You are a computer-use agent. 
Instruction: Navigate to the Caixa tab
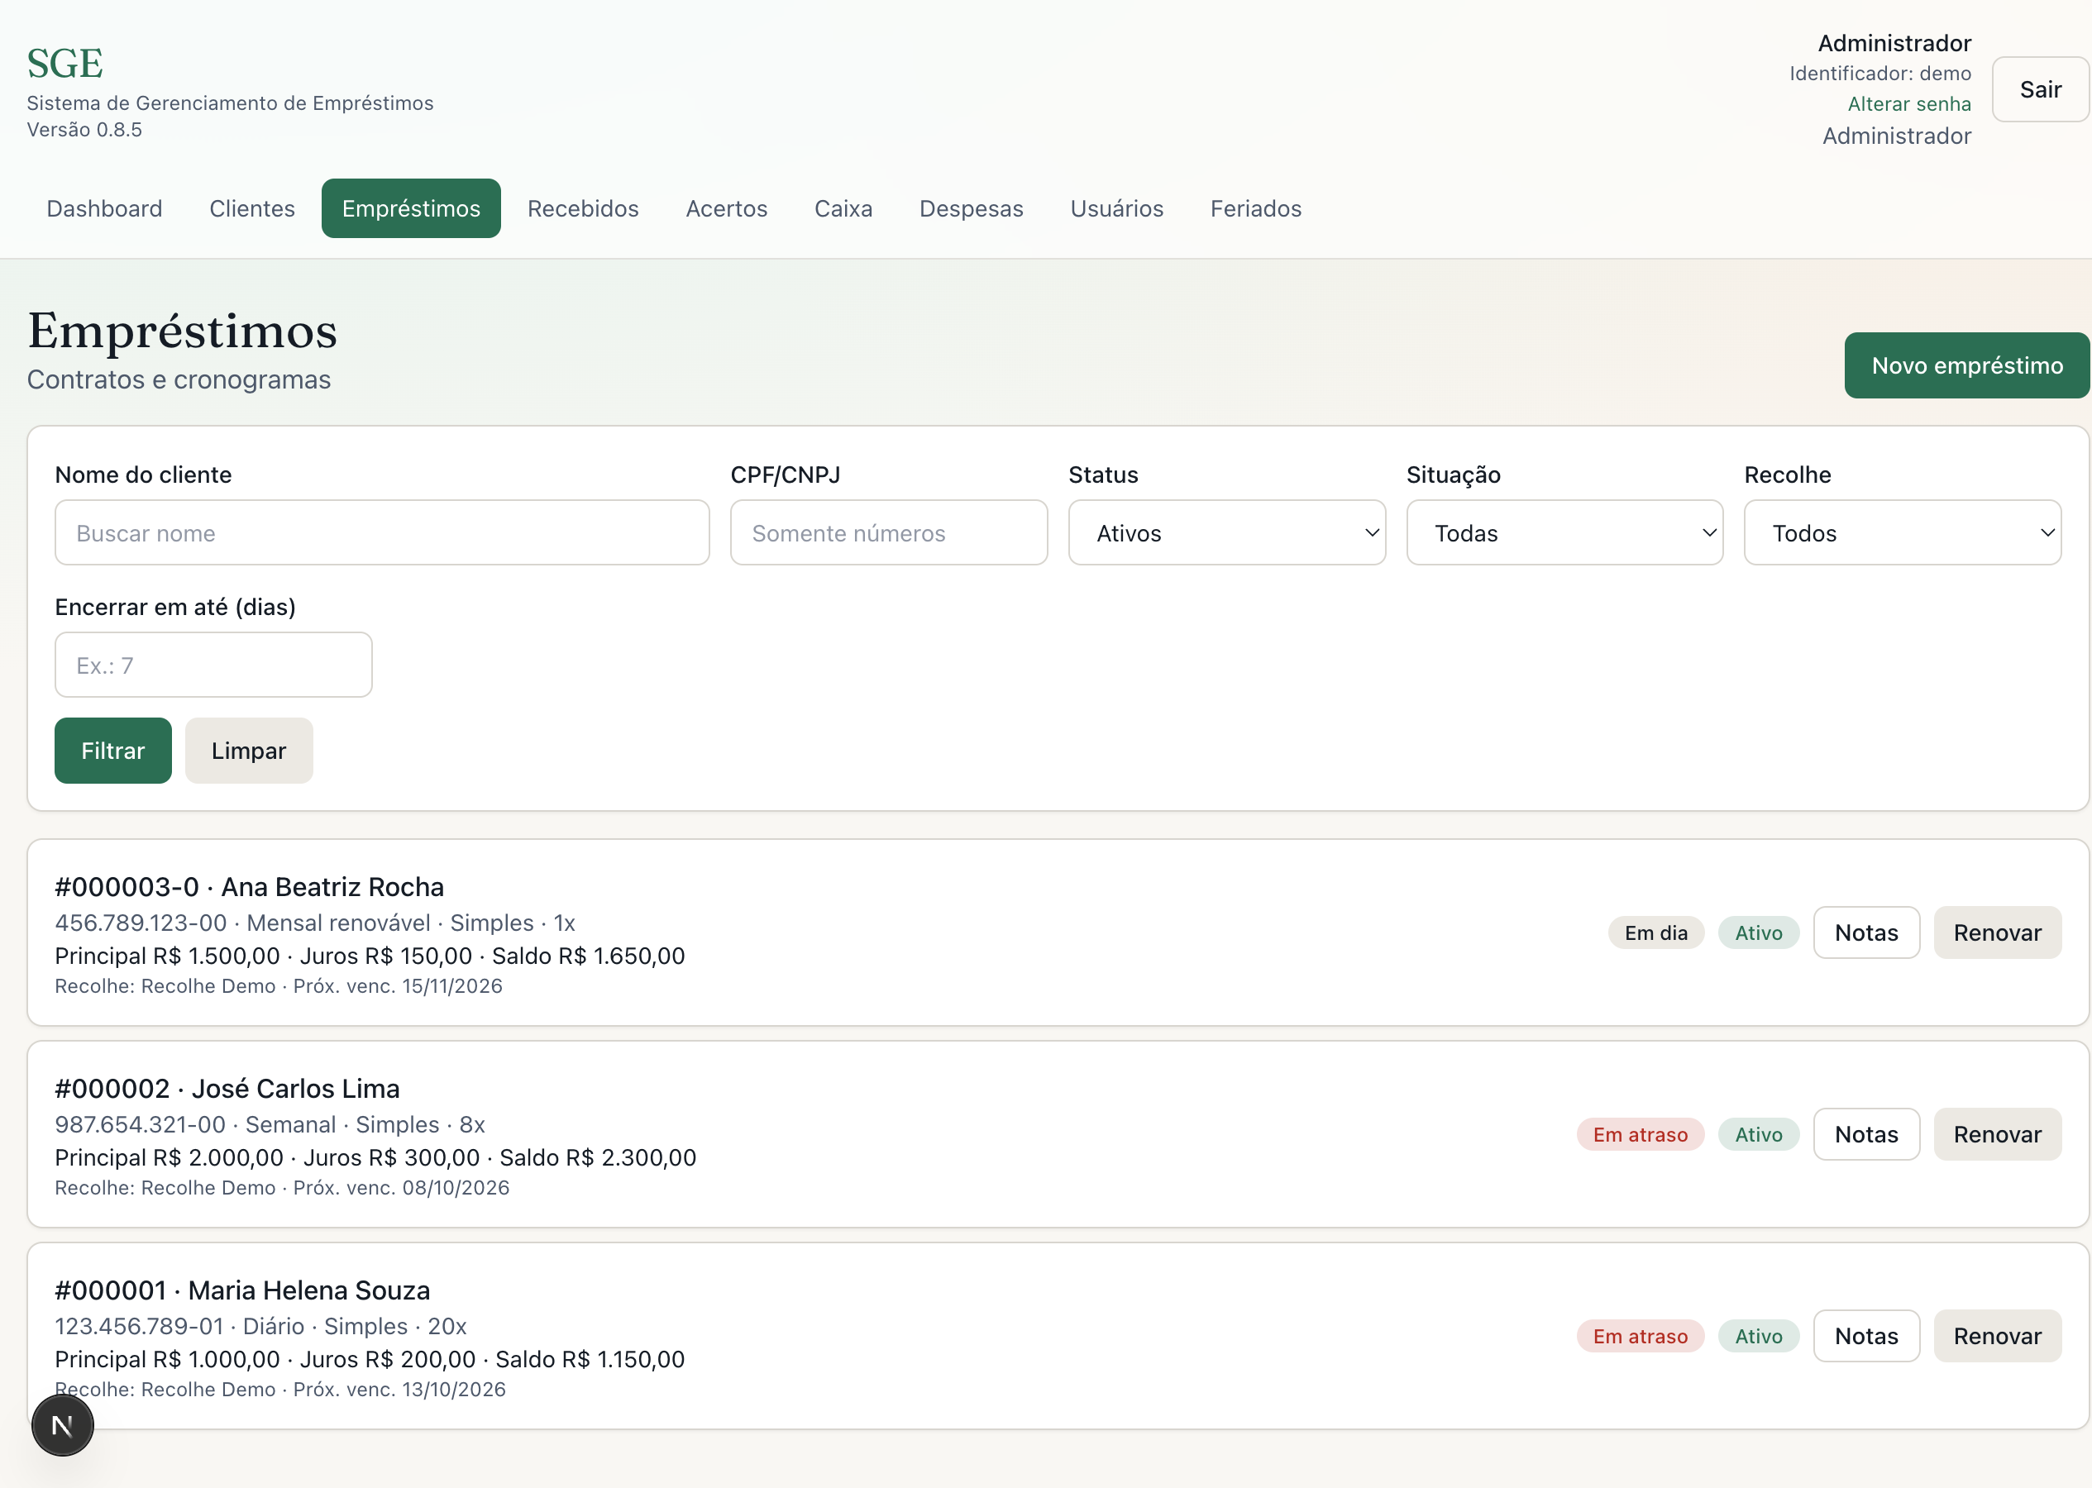[843, 209]
